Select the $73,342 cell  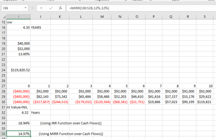(x=60, y=97)
